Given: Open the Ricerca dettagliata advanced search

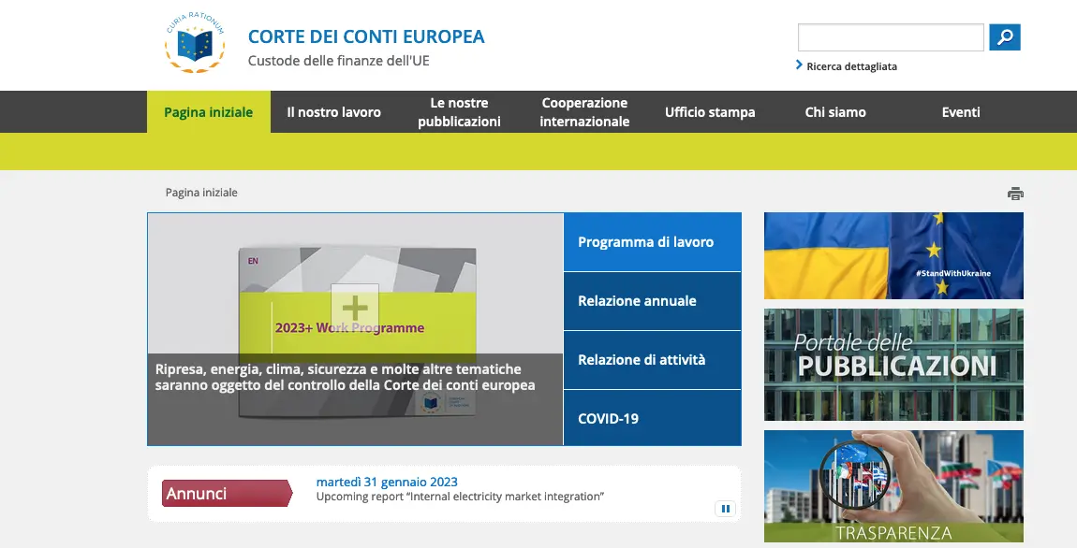Looking at the screenshot, I should tap(851, 66).
